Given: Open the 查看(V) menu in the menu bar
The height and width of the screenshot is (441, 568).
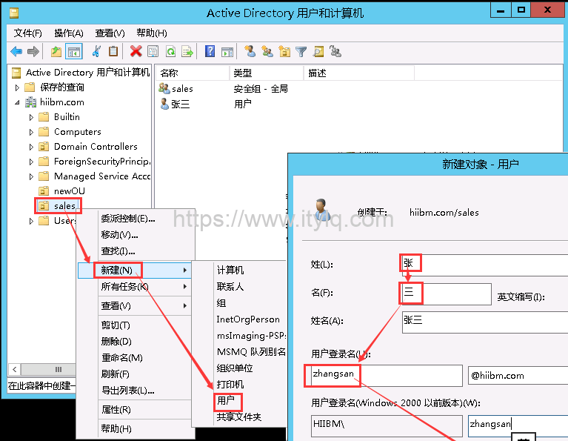Looking at the screenshot, I should [110, 33].
